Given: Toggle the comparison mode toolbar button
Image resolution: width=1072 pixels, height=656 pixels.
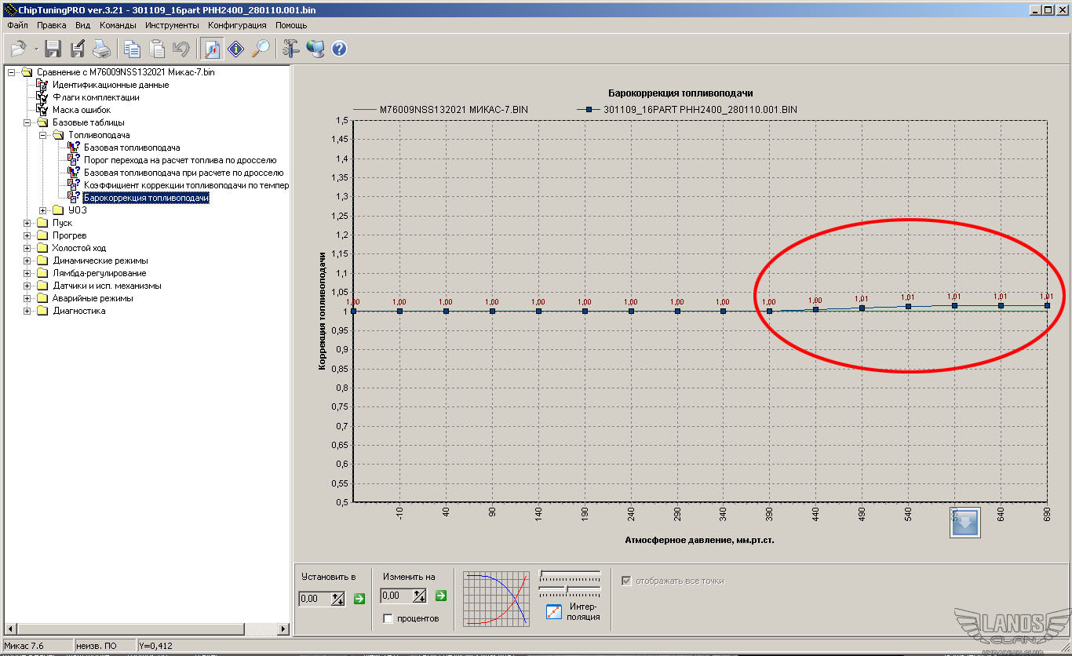Looking at the screenshot, I should coord(212,49).
